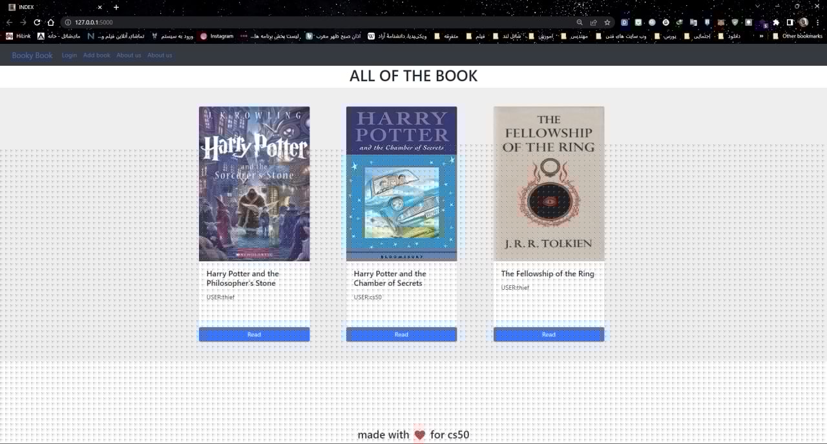Open the blue D extension icon

pyautogui.click(x=625, y=22)
